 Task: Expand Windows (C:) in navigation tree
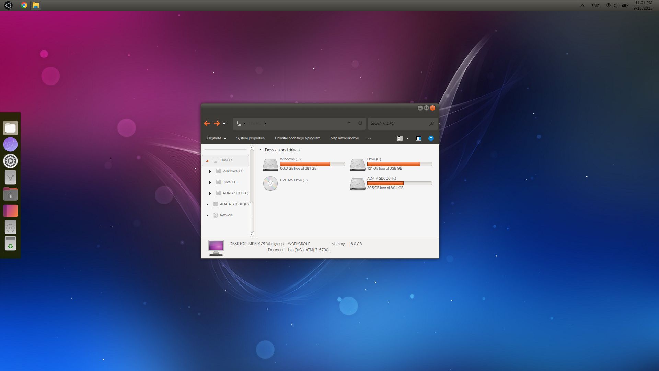coord(210,171)
